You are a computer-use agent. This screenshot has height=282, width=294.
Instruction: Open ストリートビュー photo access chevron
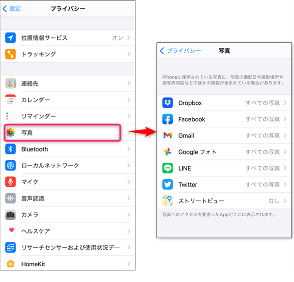coord(285,201)
